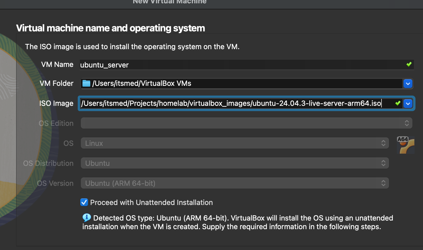Viewport: 423px width, 250px height.
Task: Click the /Users/itsmed/VirtualBox VMs folder path
Action: point(142,83)
